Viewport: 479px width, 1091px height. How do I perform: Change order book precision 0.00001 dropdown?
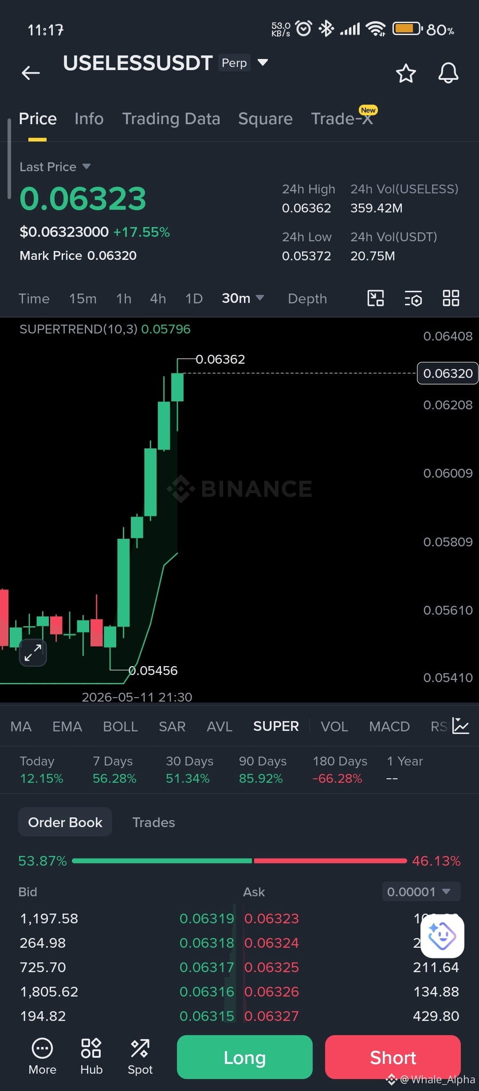pos(421,891)
